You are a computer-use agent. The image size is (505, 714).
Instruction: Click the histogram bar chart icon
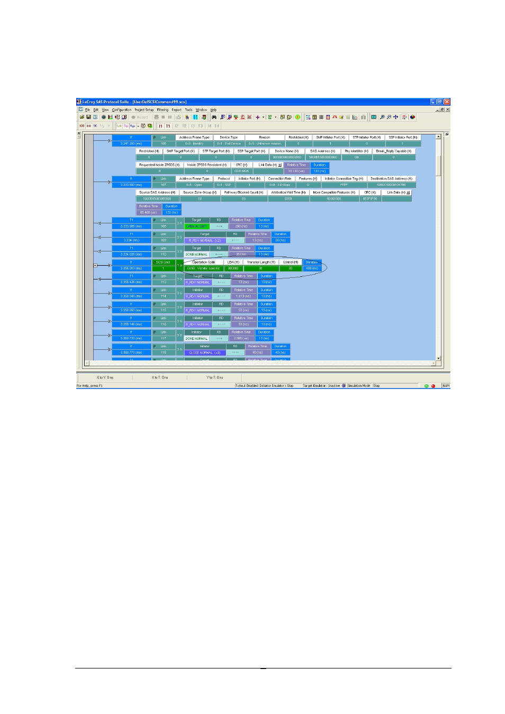(355, 117)
